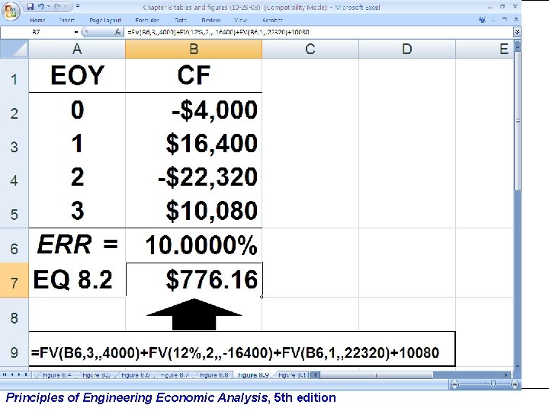This screenshot has height=411, width=549.
Task: Switch to the Figure 8.7 sheet
Action: point(175,375)
